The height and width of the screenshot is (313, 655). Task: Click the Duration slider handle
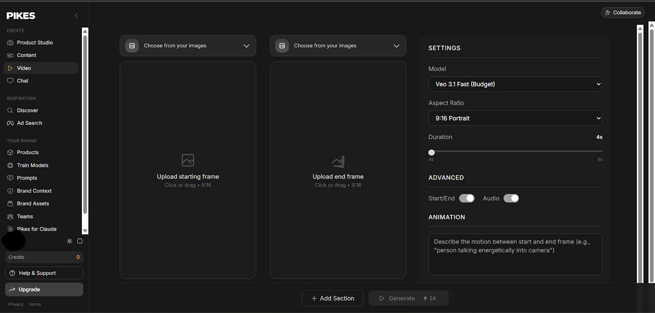431,152
